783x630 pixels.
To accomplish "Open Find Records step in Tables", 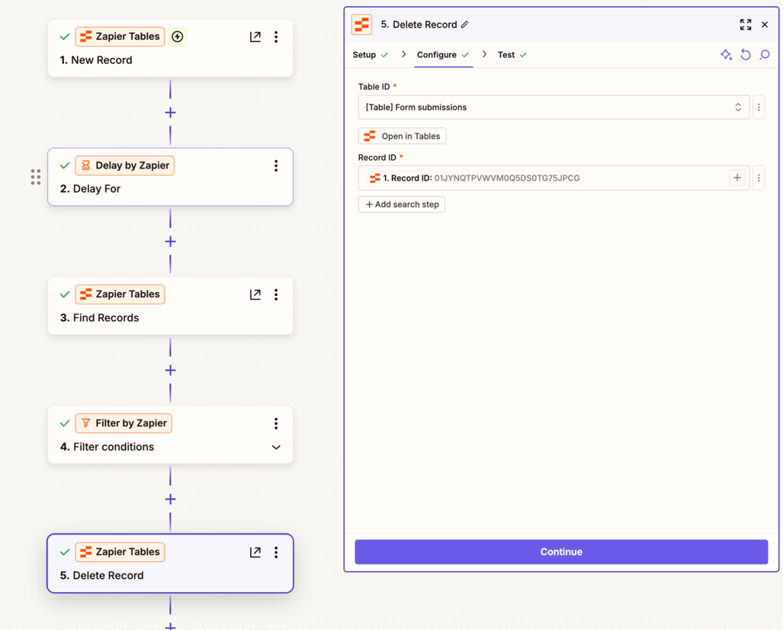I will point(255,294).
